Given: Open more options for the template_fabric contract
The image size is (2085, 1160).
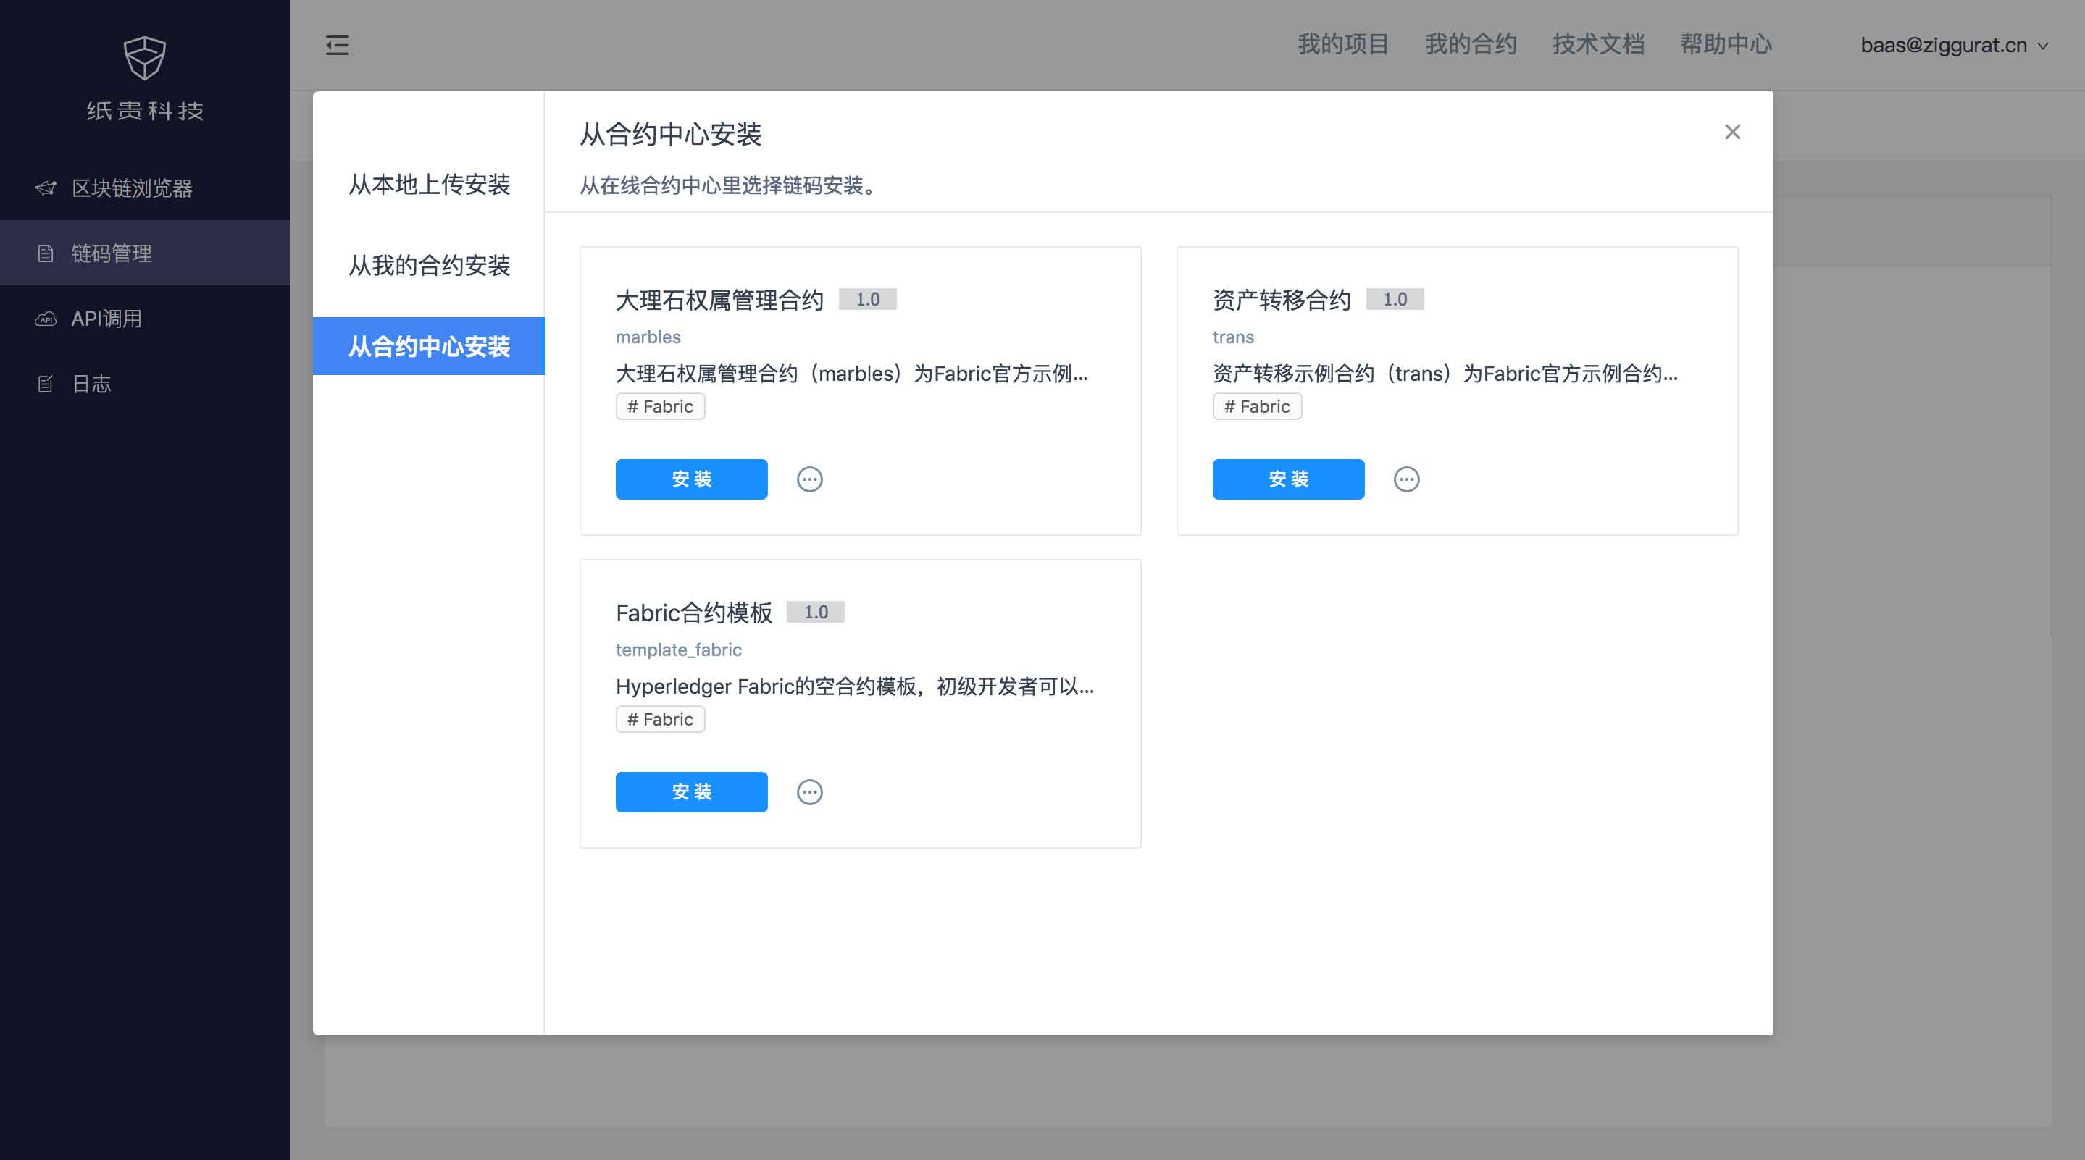Looking at the screenshot, I should [x=809, y=792].
